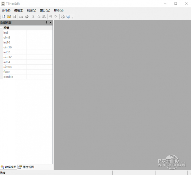Maximize the TTHexEdit window

click(x=176, y=4)
